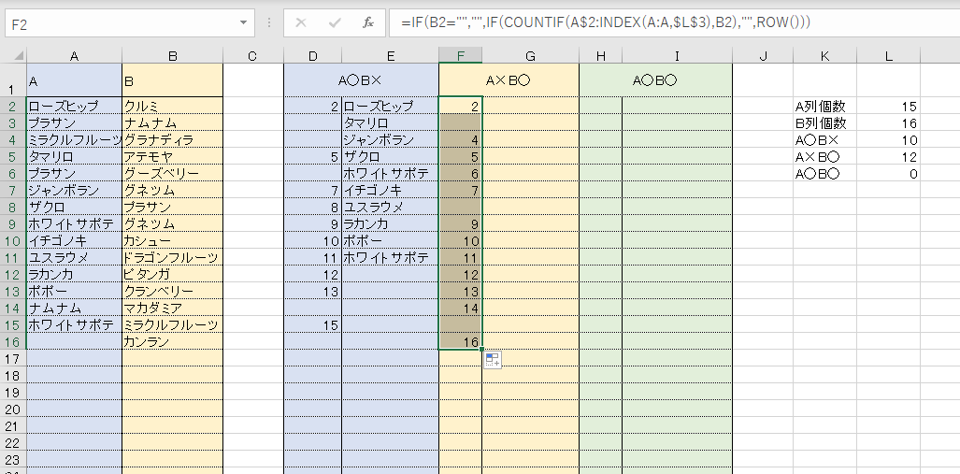Click cell L3 with value 16

(x=888, y=123)
